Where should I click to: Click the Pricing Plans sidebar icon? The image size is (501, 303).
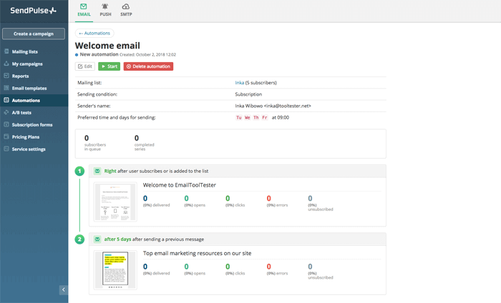pos(6,136)
